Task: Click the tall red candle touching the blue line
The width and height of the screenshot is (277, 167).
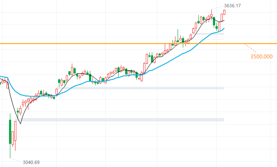Action: pyautogui.click(x=219, y=27)
